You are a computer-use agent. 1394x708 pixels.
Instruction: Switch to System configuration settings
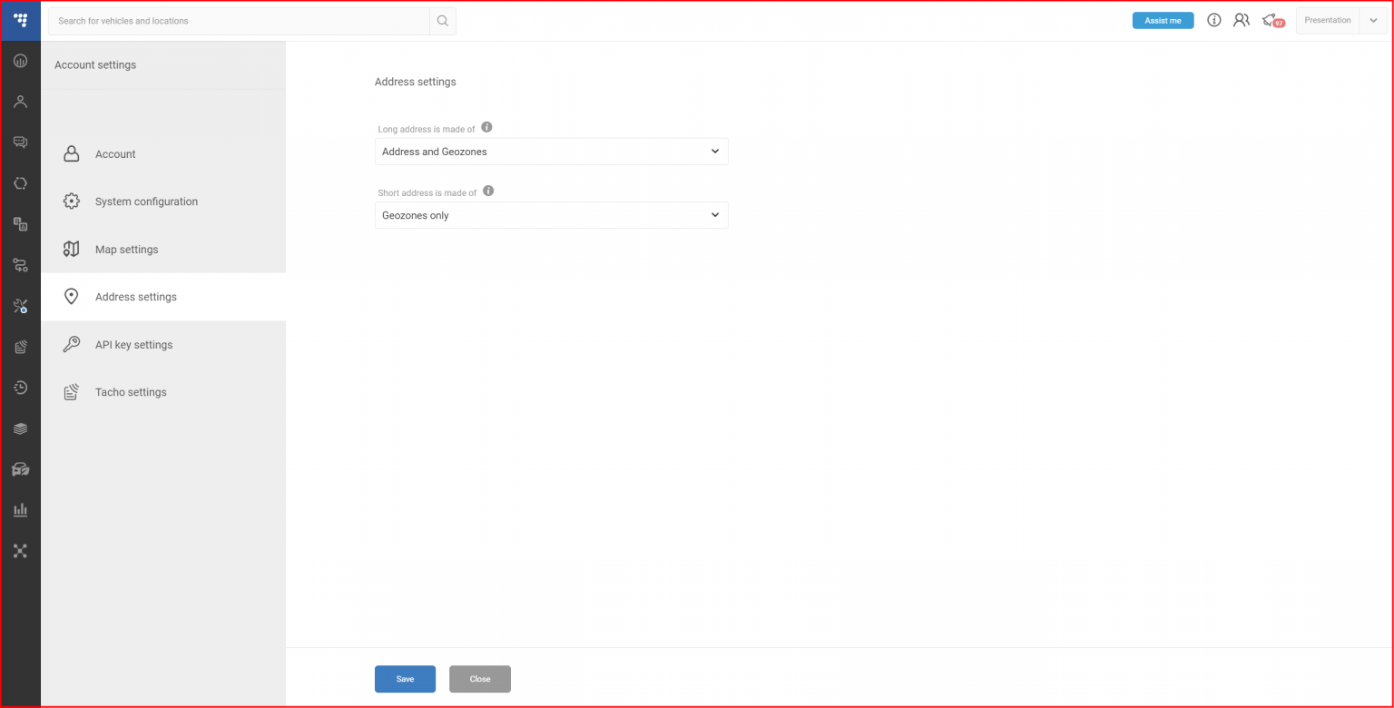[146, 201]
